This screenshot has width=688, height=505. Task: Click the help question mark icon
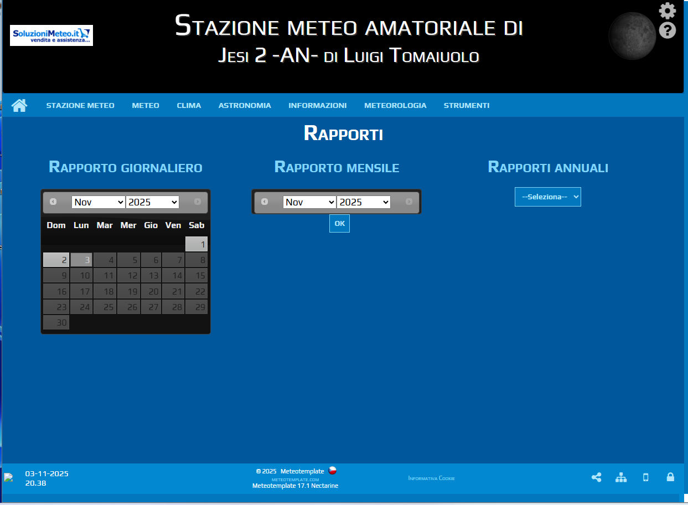[667, 30]
